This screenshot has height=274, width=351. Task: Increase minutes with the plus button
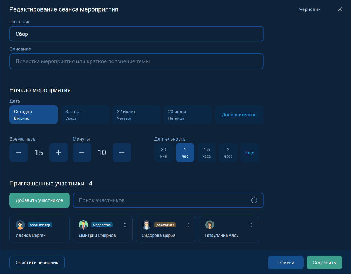click(122, 153)
